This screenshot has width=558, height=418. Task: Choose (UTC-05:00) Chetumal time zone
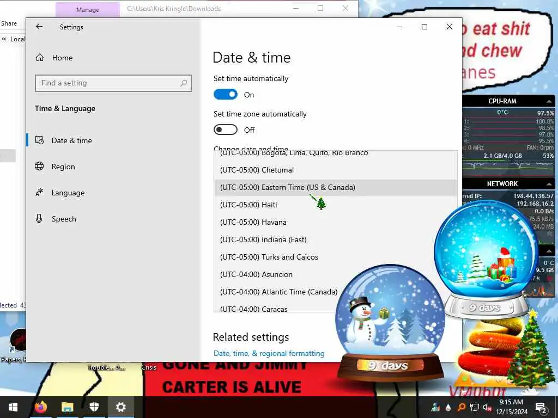click(x=336, y=170)
